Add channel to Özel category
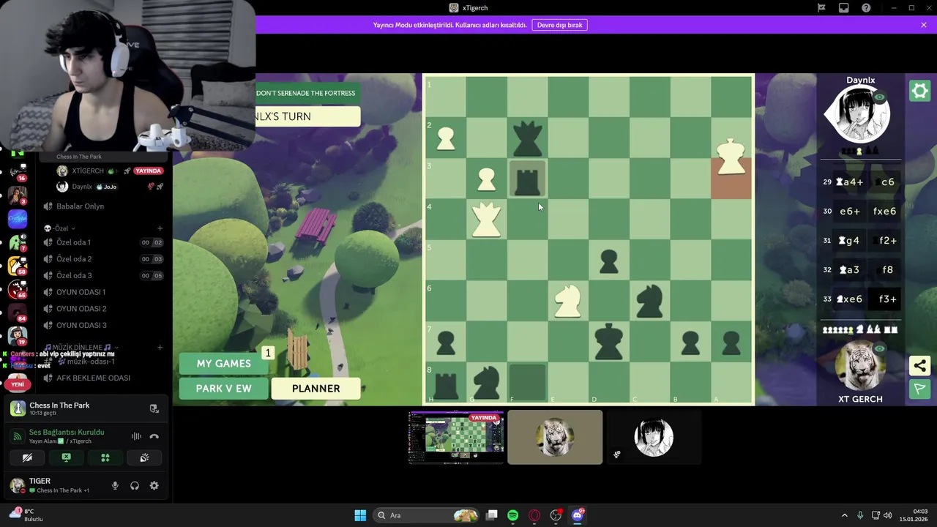This screenshot has height=527, width=937. pyautogui.click(x=160, y=228)
